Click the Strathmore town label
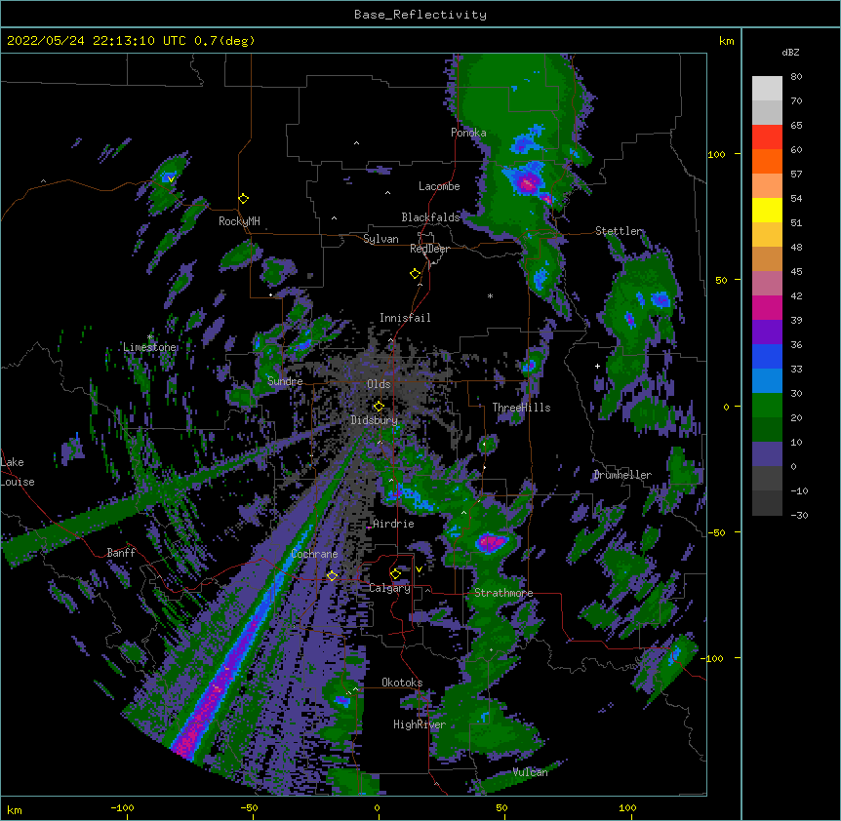This screenshot has height=821, width=841. (503, 593)
